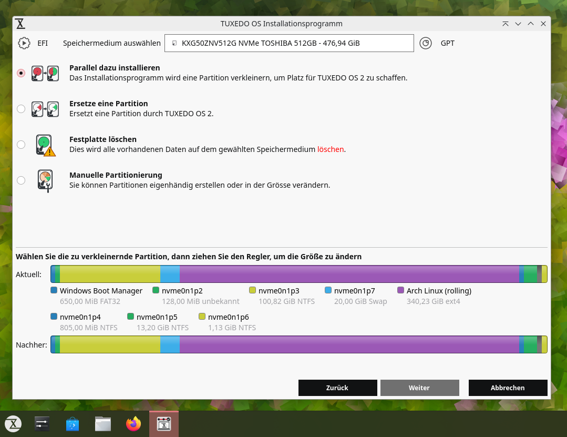
Task: Select the purple Arch Linux partition in Aktuell bar
Action: pos(349,274)
